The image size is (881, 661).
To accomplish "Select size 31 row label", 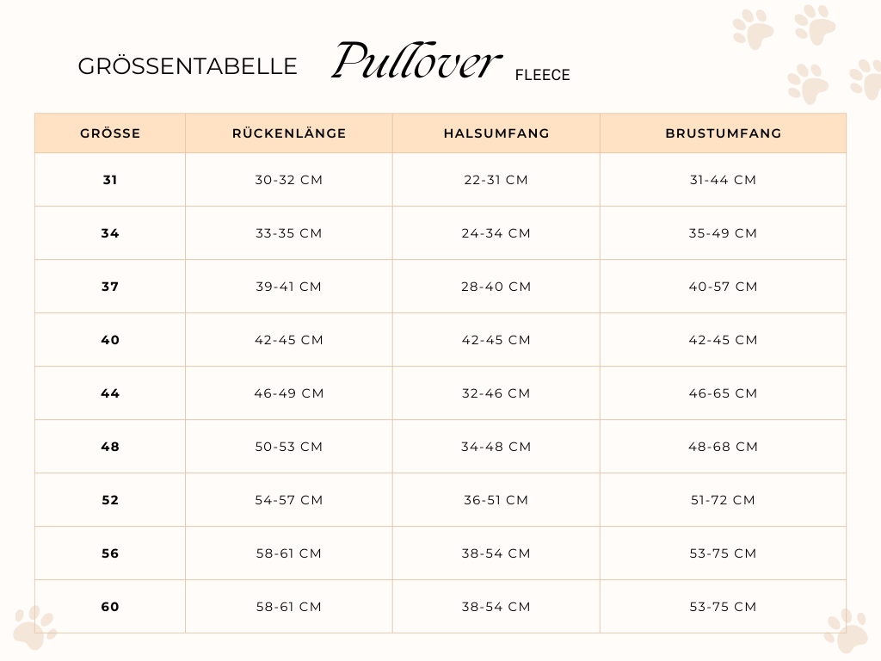I will point(110,180).
